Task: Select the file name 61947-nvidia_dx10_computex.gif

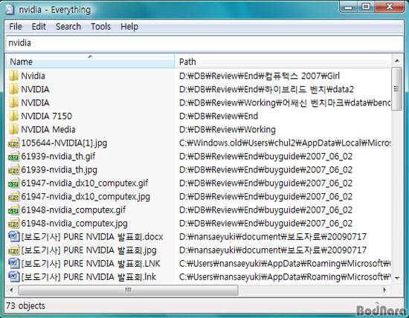Action: point(85,183)
